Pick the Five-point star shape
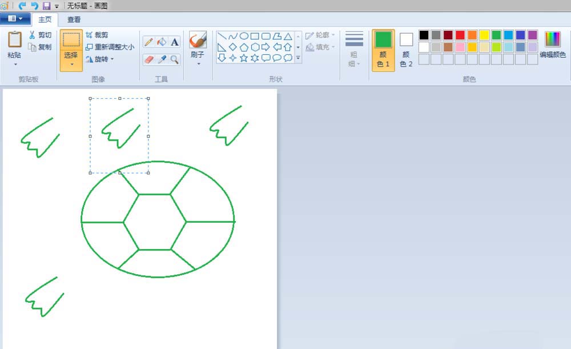The width and height of the screenshot is (571, 349). 244,58
